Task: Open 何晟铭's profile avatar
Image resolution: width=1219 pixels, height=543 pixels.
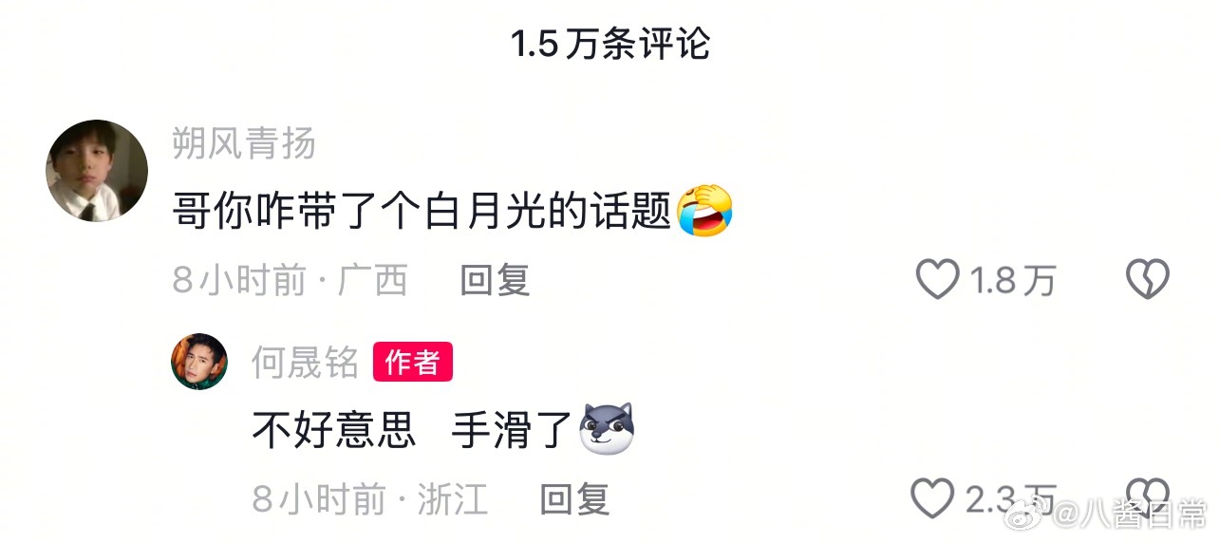Action: [199, 362]
